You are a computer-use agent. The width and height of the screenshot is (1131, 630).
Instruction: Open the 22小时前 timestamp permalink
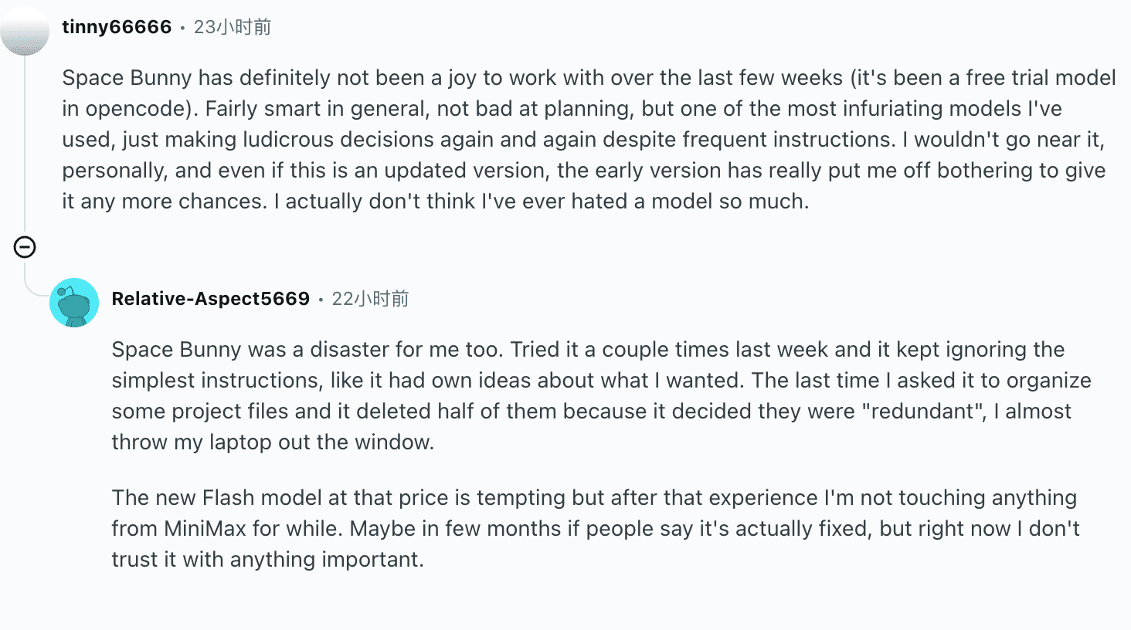[x=370, y=299]
